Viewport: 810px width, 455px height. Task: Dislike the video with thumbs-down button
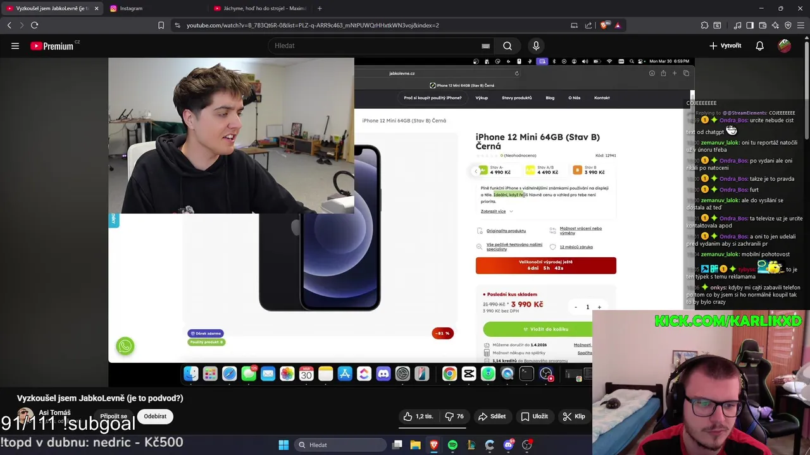[454, 416]
